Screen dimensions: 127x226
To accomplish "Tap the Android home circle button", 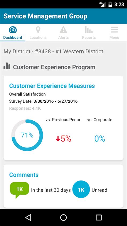I will pos(63,217).
